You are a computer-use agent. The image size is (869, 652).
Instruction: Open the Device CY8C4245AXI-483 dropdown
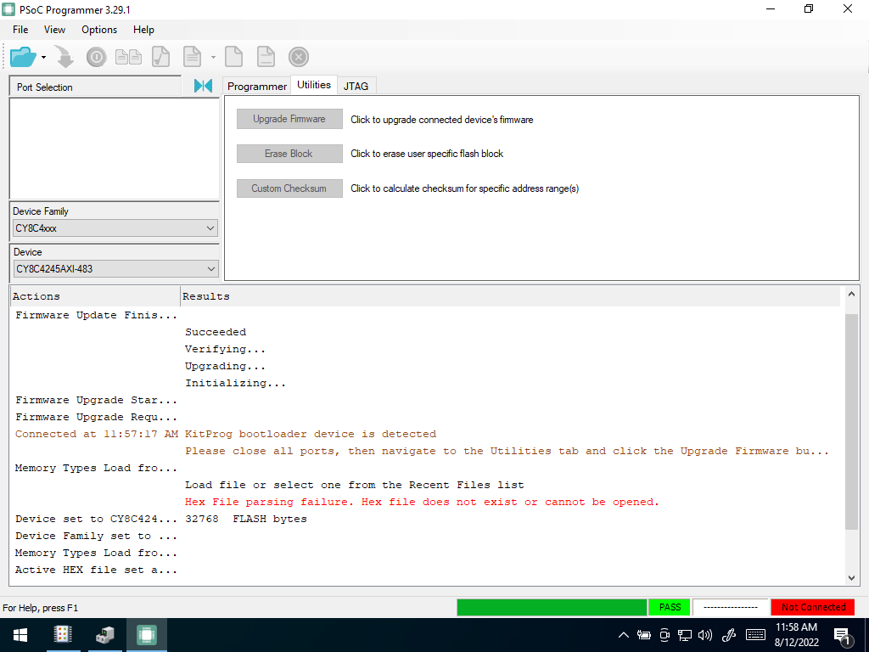pos(115,269)
